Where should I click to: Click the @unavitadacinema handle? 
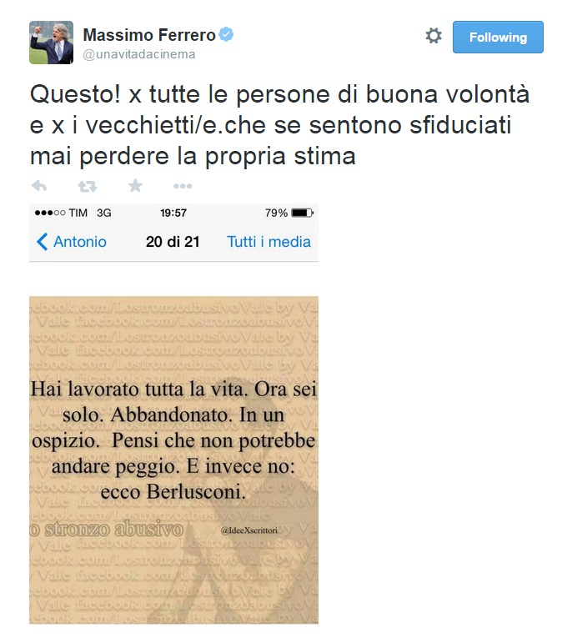139,54
